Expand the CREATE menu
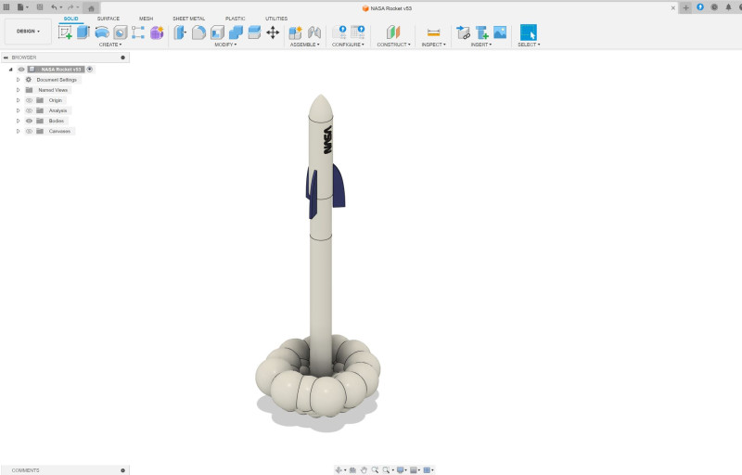 (x=110, y=45)
